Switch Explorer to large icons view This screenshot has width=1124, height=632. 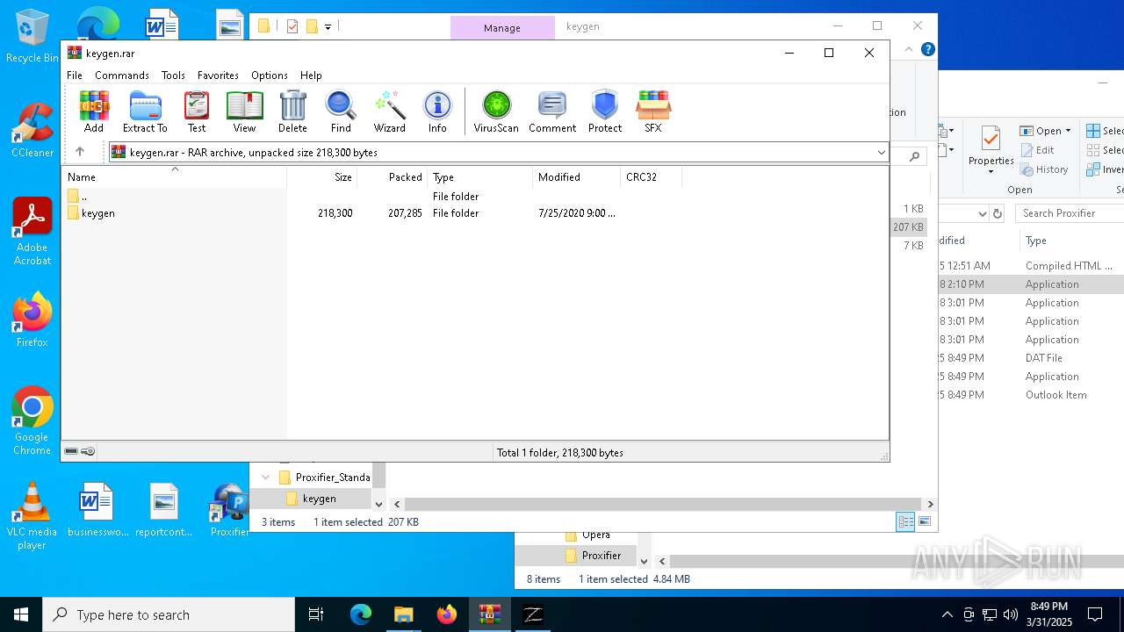tap(925, 521)
